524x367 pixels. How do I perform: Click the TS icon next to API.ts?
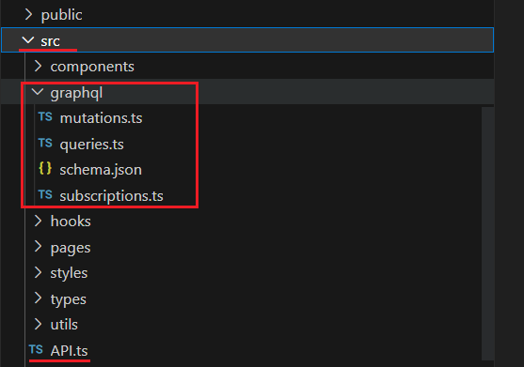click(x=36, y=350)
